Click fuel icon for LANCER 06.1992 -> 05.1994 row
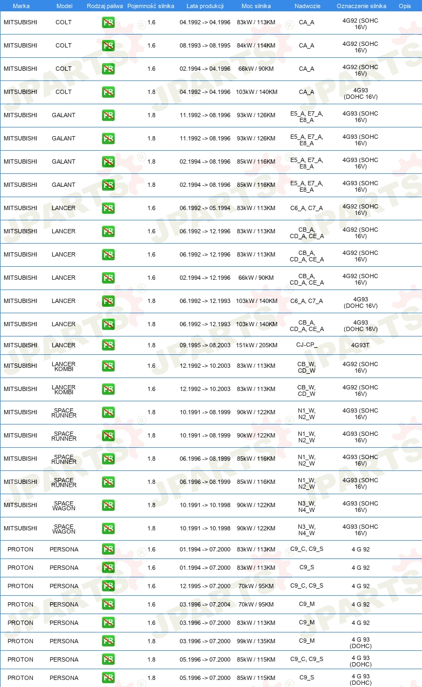 108,208
